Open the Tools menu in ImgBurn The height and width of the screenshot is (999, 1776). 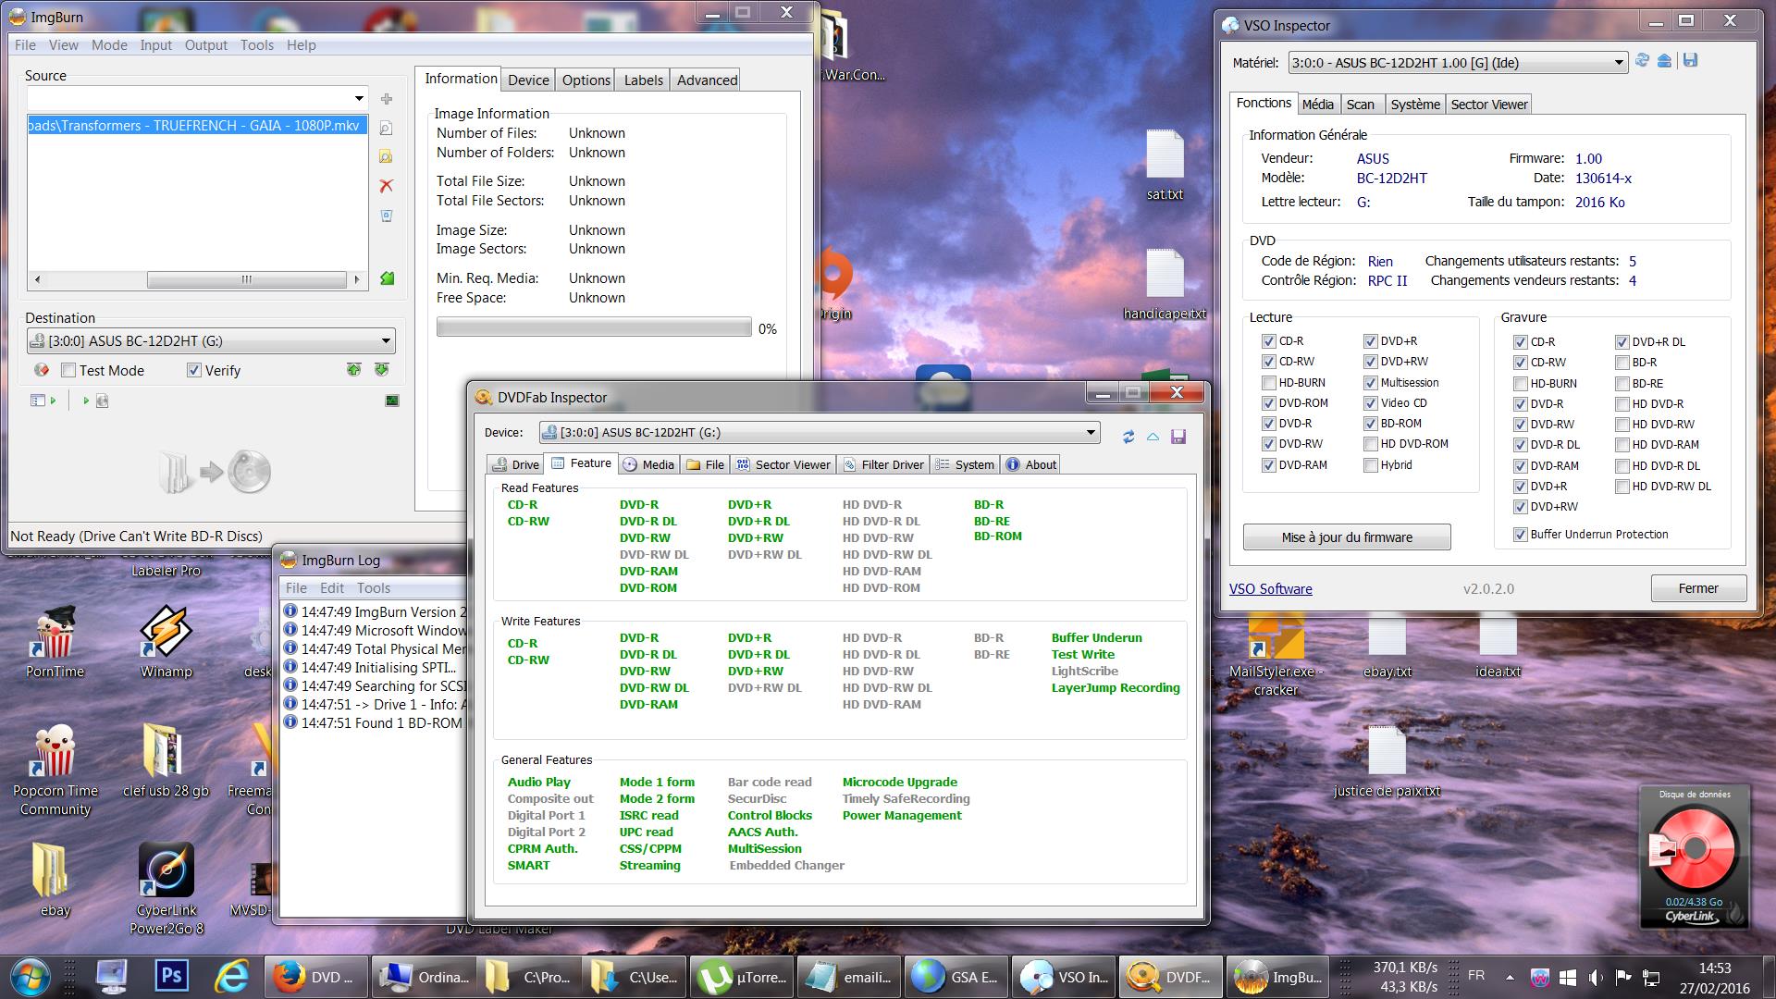tap(256, 44)
